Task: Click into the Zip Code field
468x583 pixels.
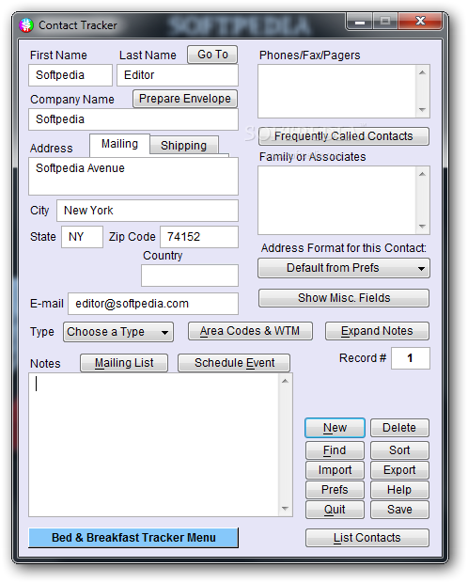Action: (199, 237)
